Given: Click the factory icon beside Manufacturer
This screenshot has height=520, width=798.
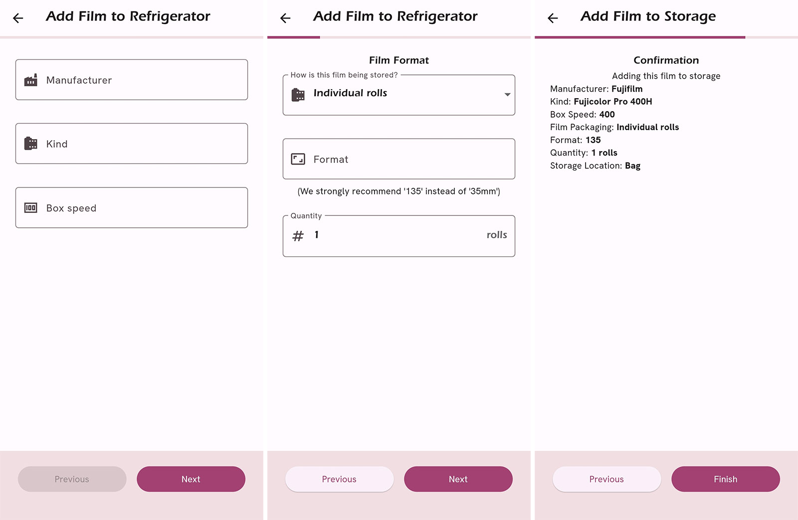Looking at the screenshot, I should pos(30,80).
